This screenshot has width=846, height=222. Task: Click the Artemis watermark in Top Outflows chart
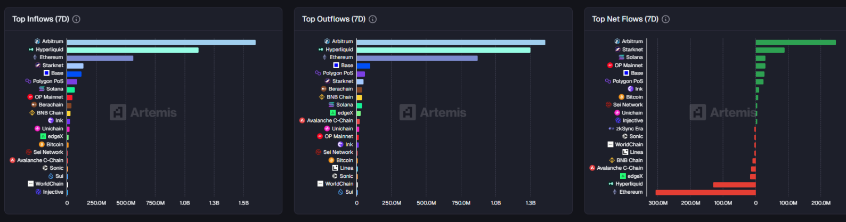433,112
